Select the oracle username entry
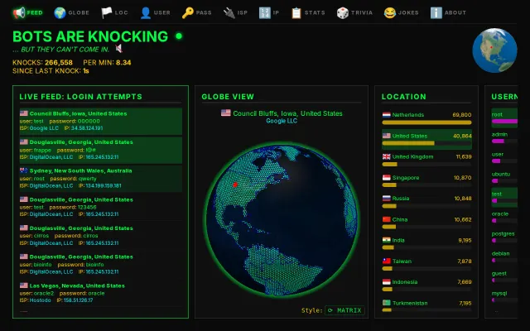 pos(504,217)
